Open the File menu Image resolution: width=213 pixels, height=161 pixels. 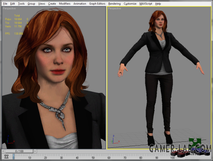(5, 4)
